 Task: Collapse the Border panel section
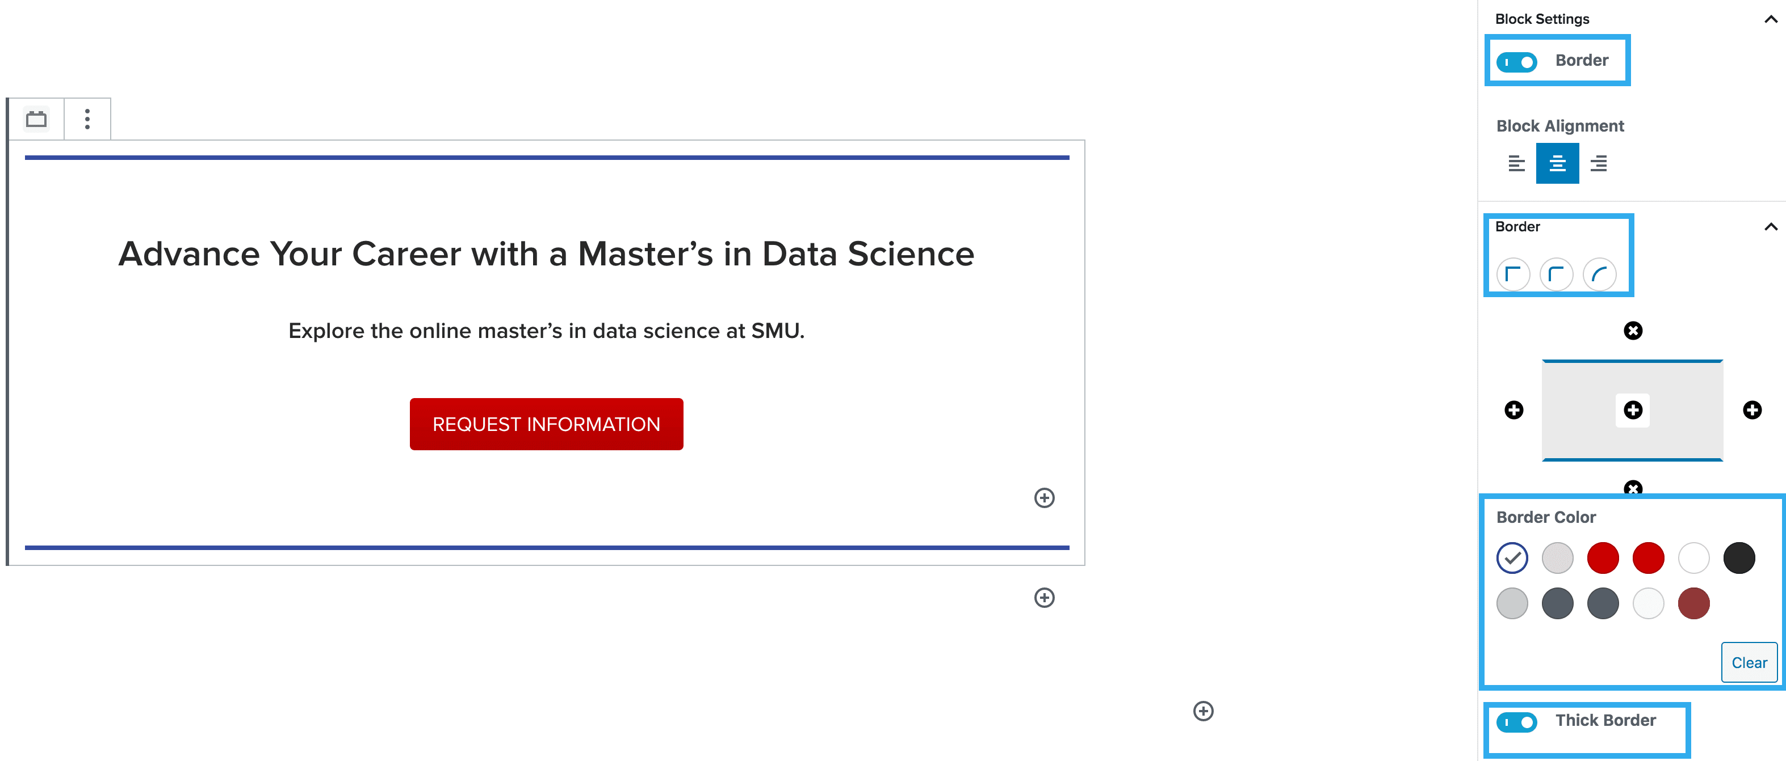pyautogui.click(x=1770, y=226)
